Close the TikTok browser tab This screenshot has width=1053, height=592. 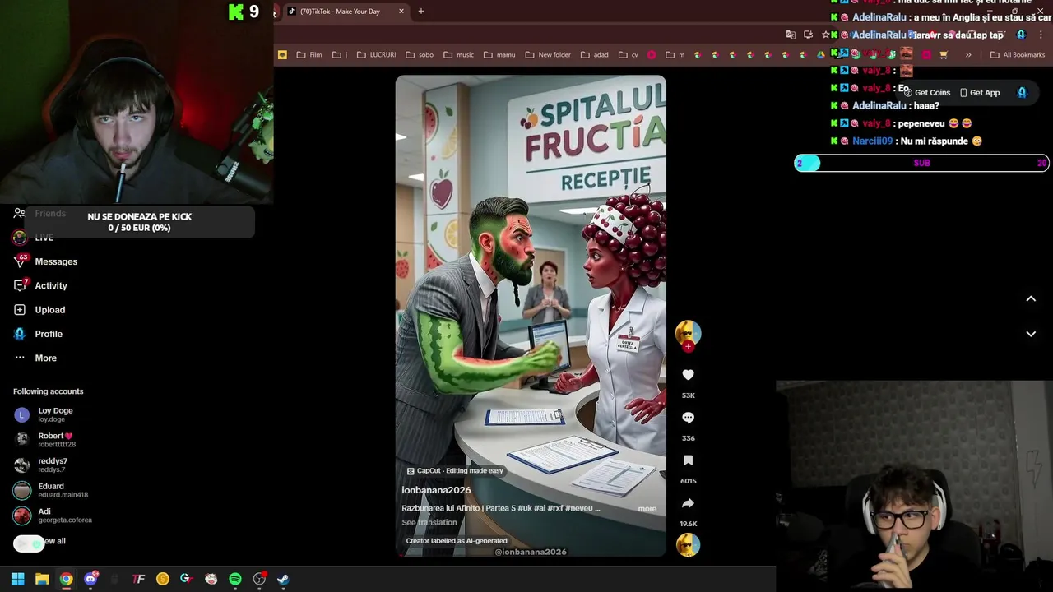coord(401,12)
